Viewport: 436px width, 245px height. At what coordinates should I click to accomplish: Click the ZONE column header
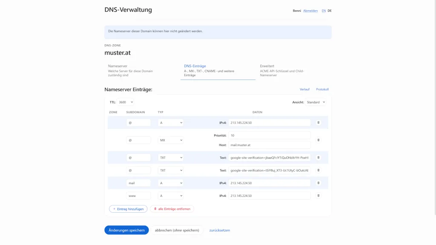point(113,112)
